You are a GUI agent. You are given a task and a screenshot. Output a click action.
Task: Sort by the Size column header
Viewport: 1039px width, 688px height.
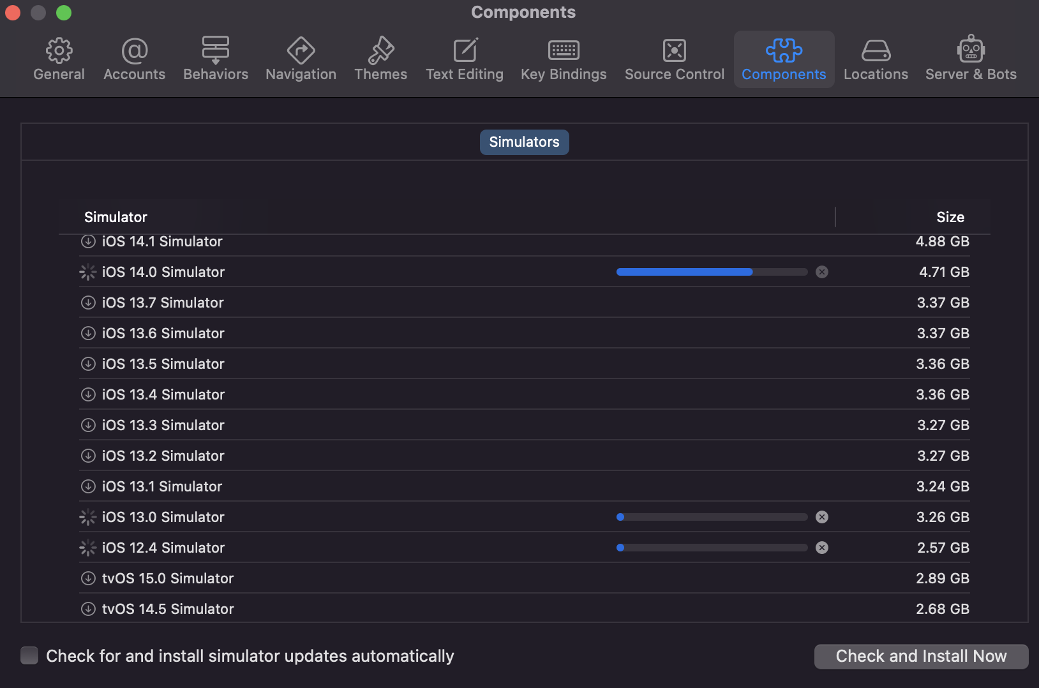(950, 217)
